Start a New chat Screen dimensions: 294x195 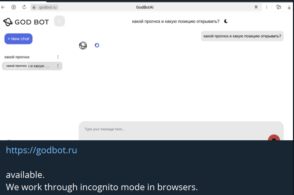click(x=19, y=39)
